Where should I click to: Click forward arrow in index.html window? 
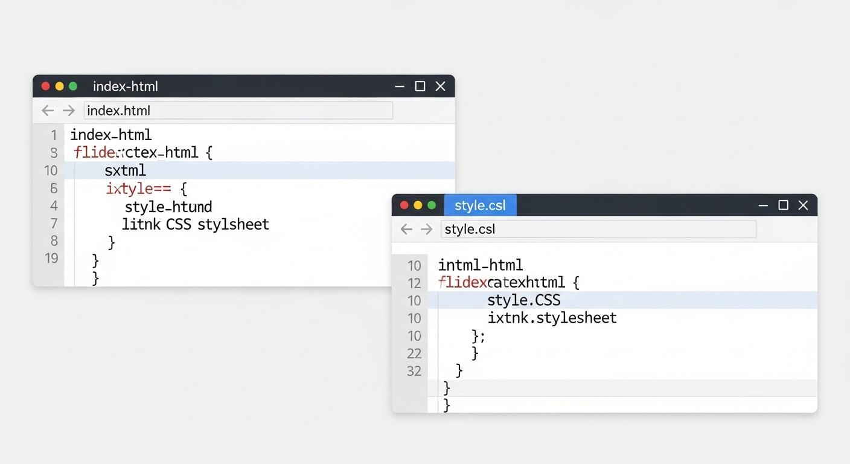tap(69, 111)
